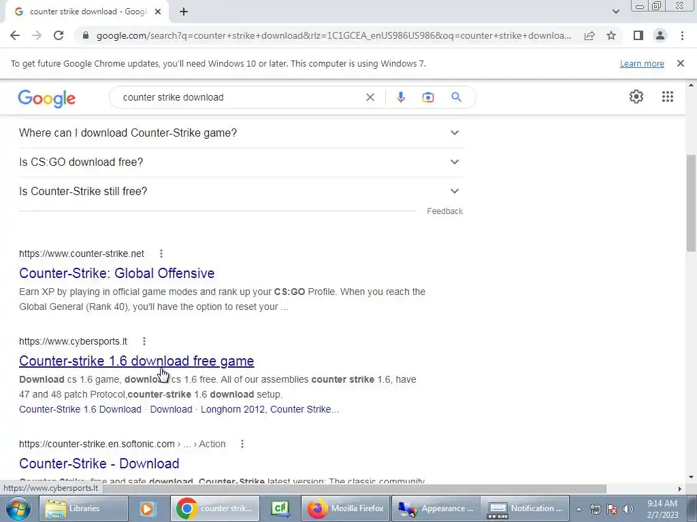Viewport: 697px width, 522px height.
Task: Click the browser forward arrow
Action: pyautogui.click(x=37, y=35)
